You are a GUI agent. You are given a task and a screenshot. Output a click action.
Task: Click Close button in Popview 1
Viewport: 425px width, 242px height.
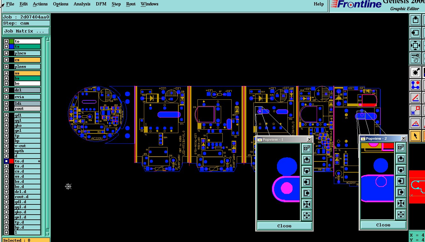[284, 226]
